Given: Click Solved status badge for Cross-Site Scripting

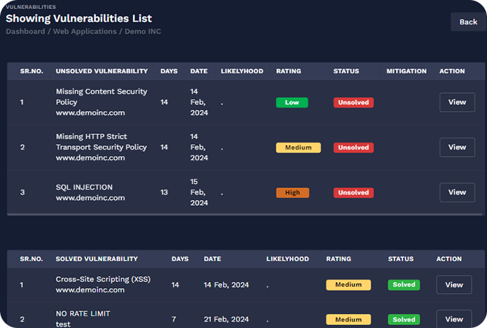Looking at the screenshot, I should [404, 285].
